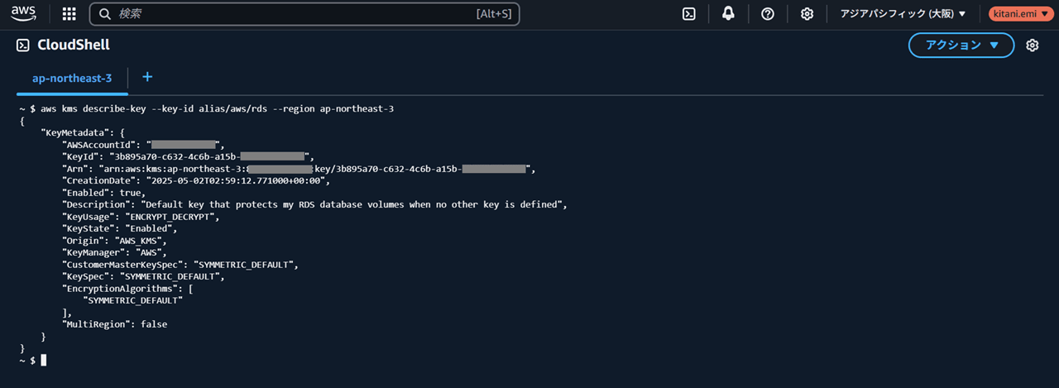Focus the 検索 search field
1059x388 pixels.
[x=304, y=14]
